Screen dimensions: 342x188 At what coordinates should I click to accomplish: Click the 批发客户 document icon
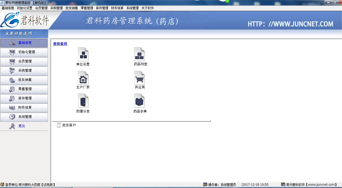coord(59,125)
